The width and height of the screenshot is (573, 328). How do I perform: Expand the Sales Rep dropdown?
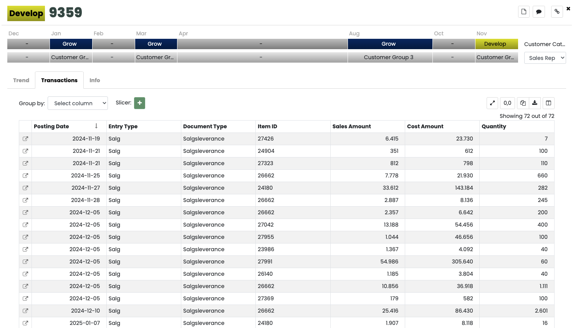point(545,58)
